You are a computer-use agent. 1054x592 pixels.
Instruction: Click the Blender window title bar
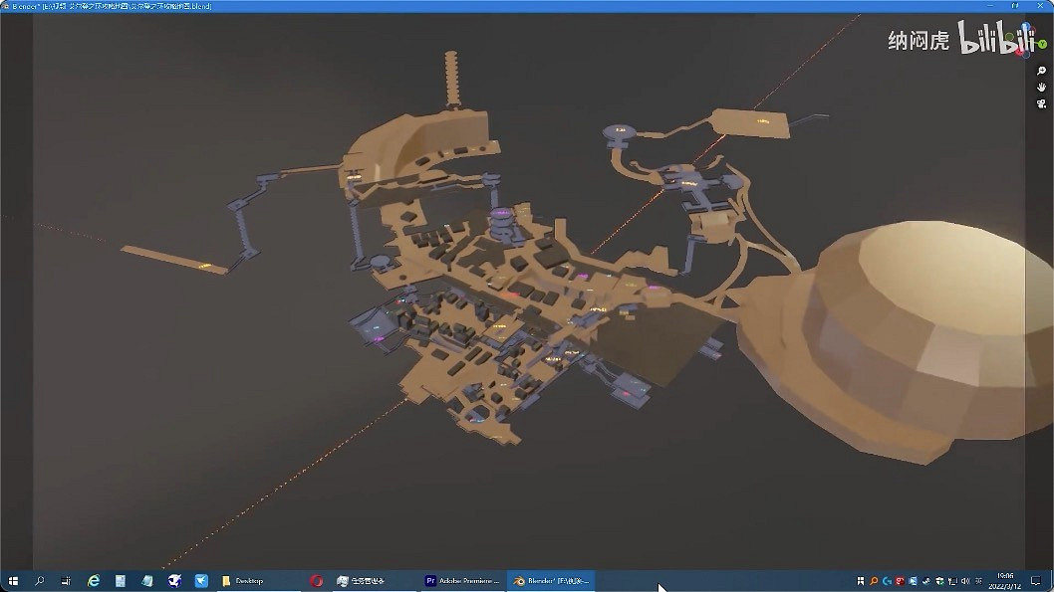pos(498,6)
